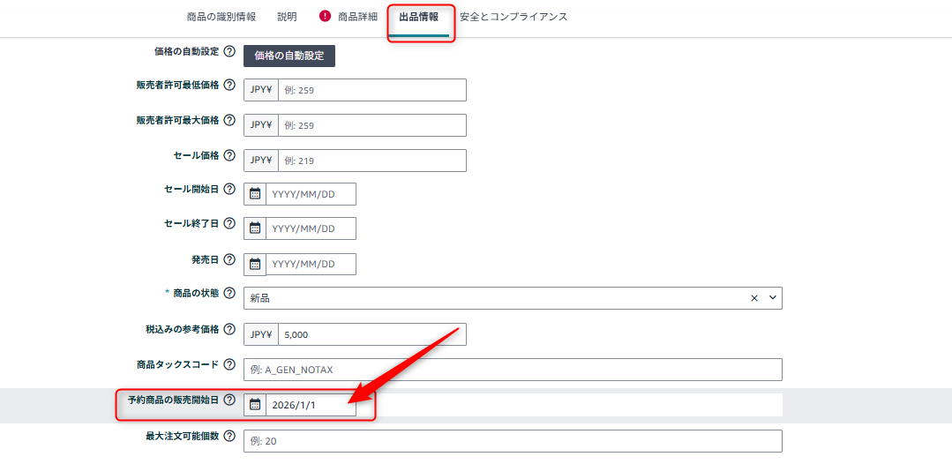
Task: Open the 安全とコンプライアンス tab
Action: pos(513,17)
